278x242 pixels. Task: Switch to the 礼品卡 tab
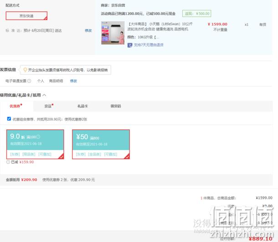pos(82,106)
